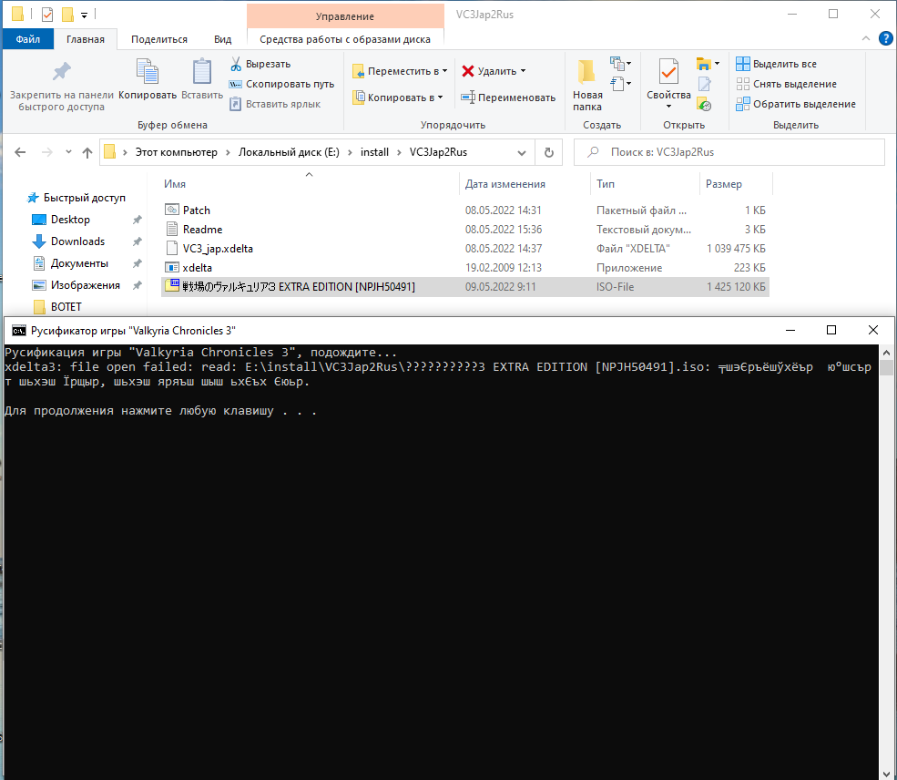Collapse the ribbon with chevron

click(865, 38)
